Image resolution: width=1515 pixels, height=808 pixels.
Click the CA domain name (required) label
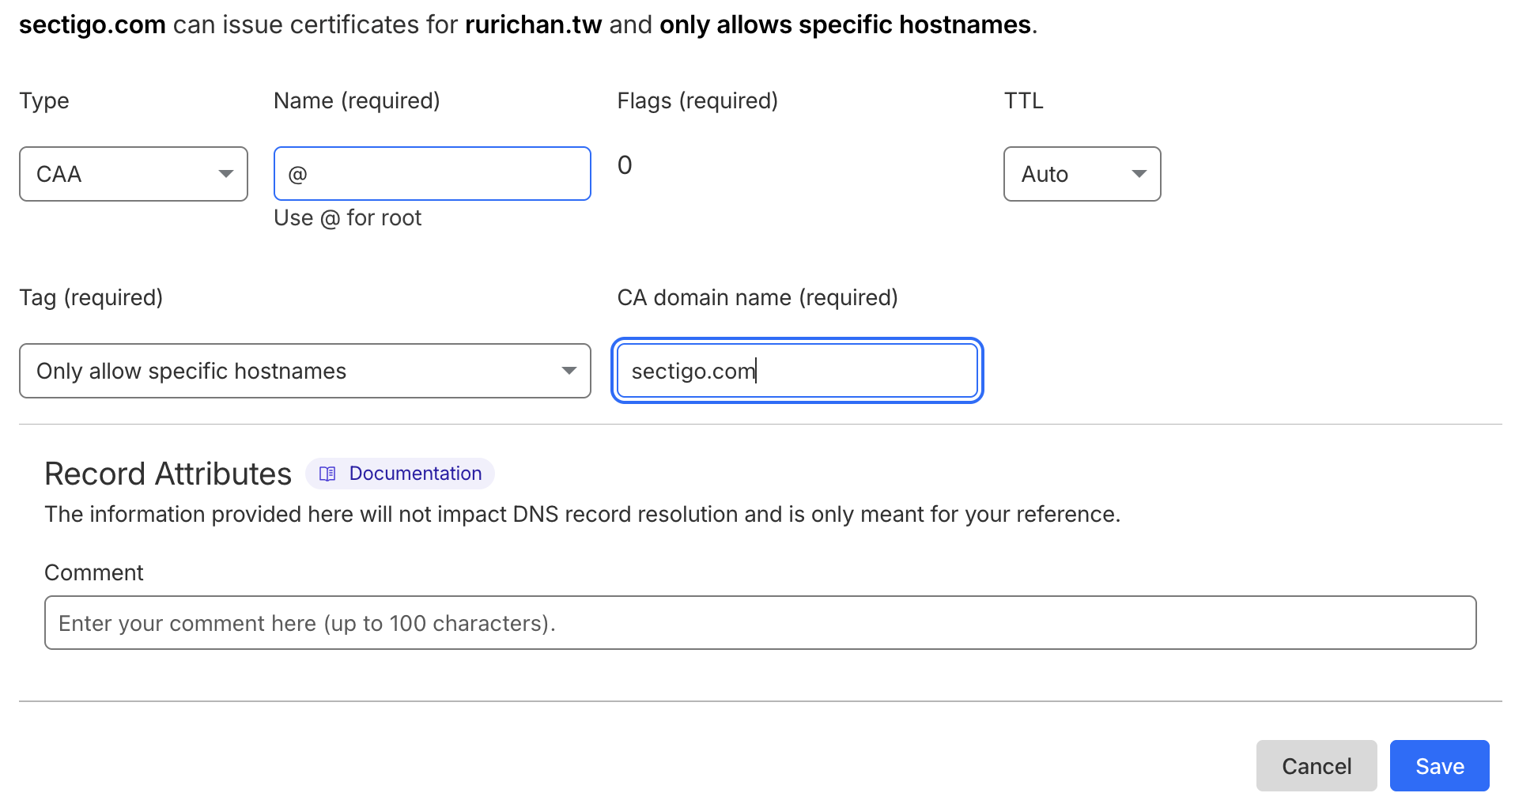tap(757, 298)
